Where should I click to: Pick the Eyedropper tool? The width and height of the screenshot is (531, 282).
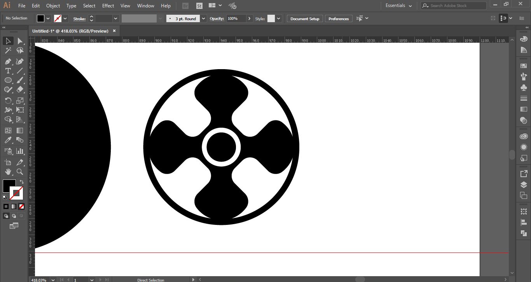8,141
